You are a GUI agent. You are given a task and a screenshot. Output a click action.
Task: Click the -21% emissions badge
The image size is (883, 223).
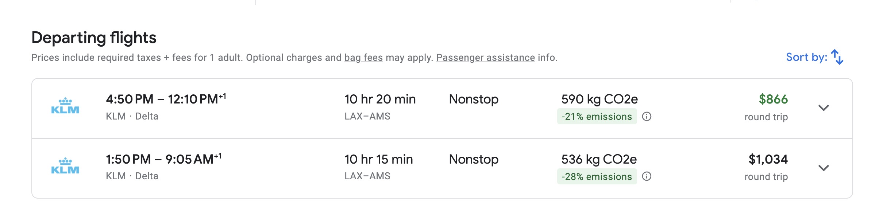[x=597, y=117]
